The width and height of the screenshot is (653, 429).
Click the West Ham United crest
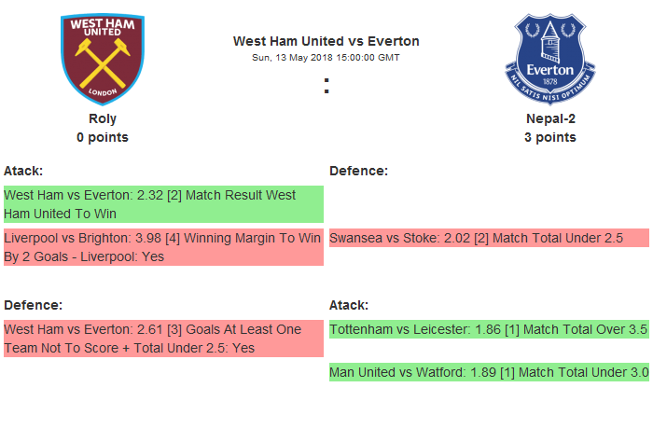(103, 59)
